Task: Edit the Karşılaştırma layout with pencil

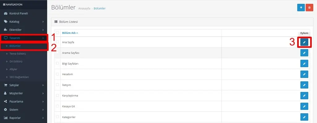Action: [304, 96]
